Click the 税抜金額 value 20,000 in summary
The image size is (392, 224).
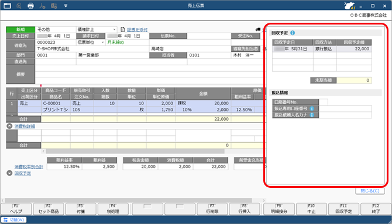(140, 167)
